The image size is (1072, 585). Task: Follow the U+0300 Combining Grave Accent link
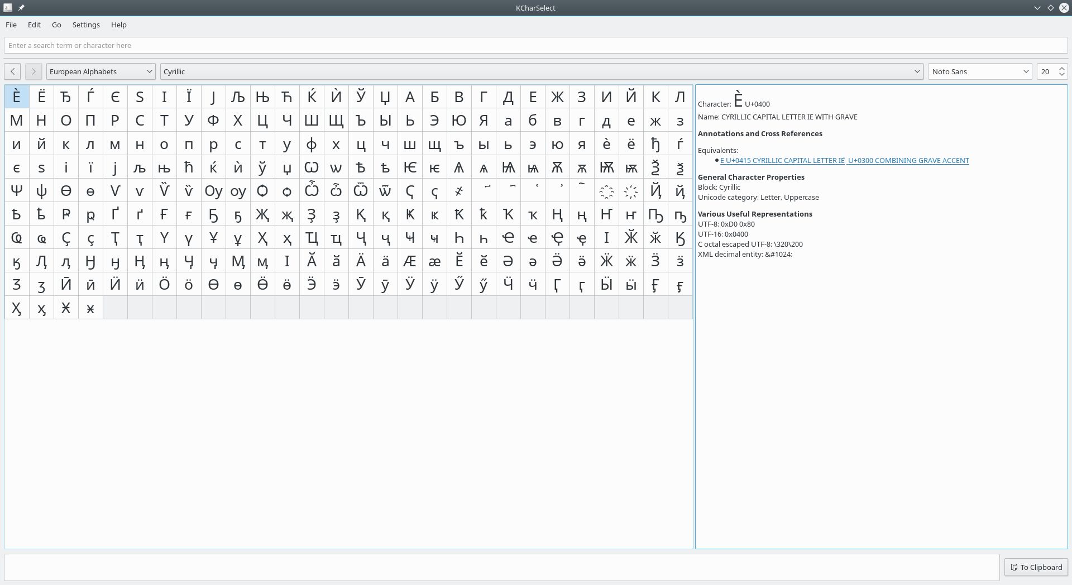tap(908, 160)
